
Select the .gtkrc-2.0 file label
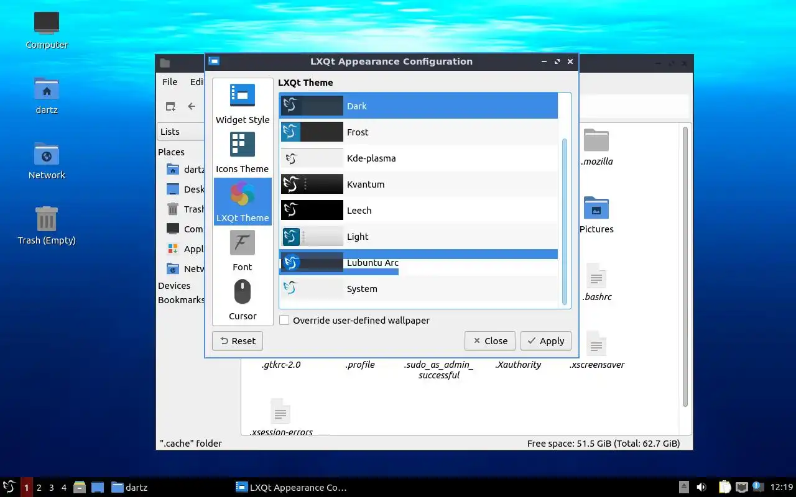280,364
